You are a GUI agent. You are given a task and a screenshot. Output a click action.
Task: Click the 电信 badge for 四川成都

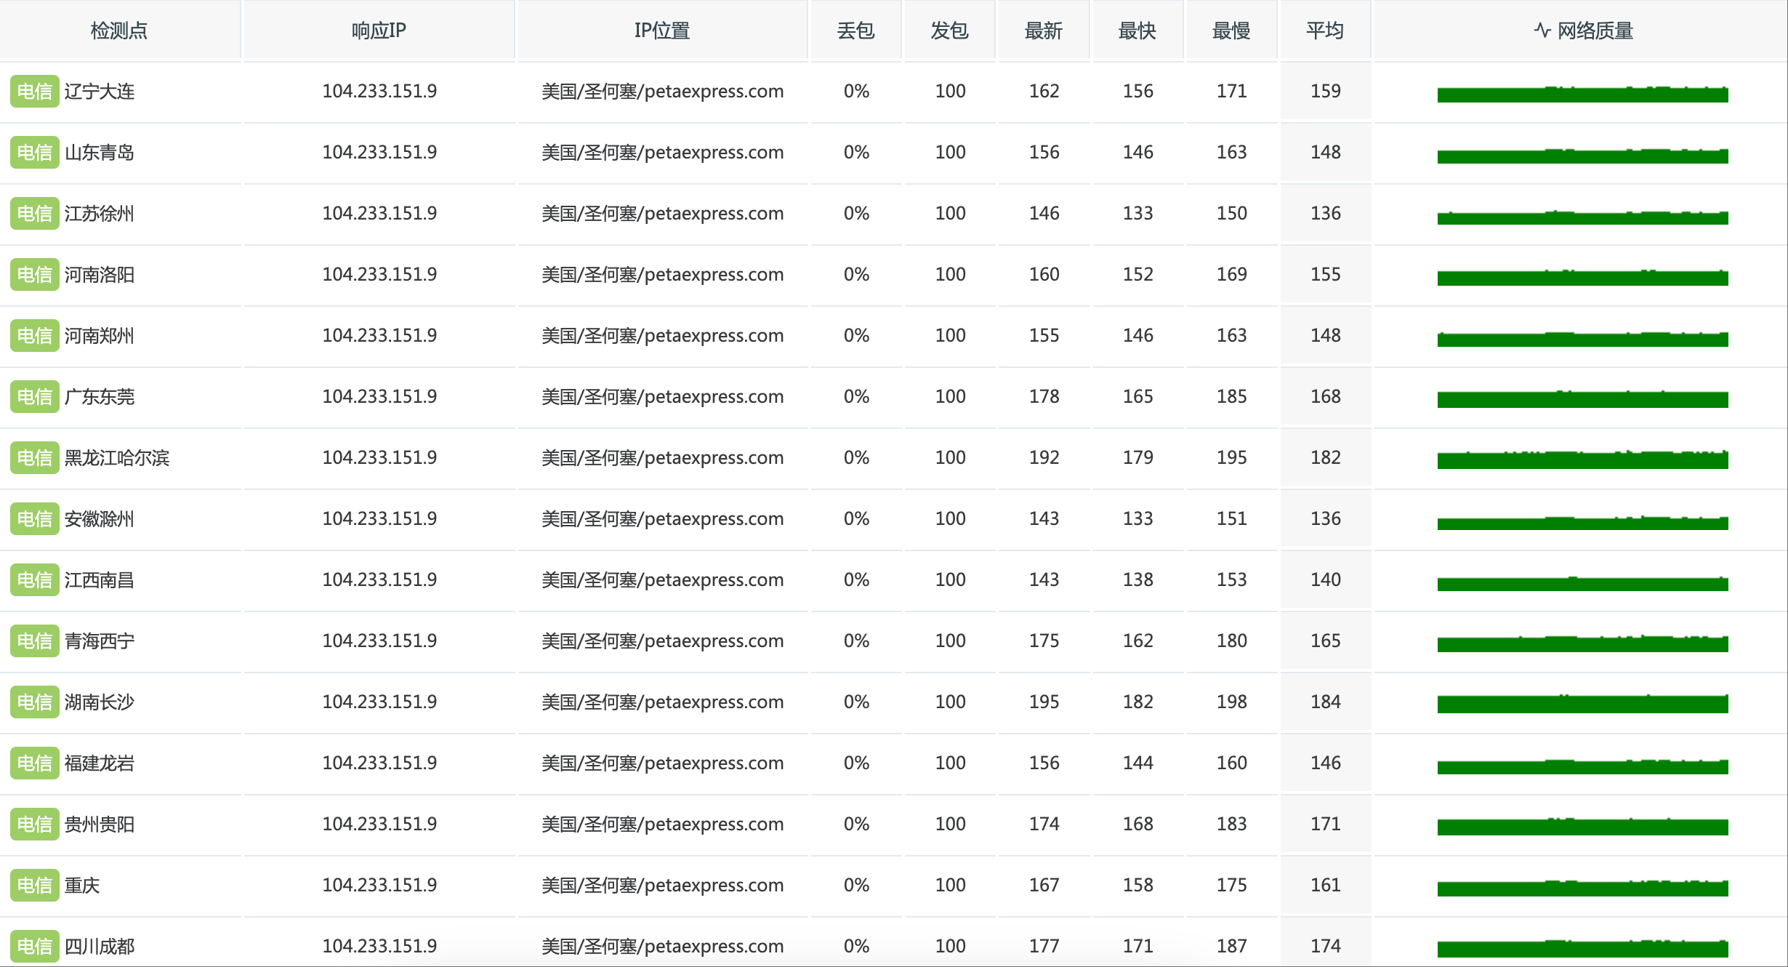click(34, 947)
